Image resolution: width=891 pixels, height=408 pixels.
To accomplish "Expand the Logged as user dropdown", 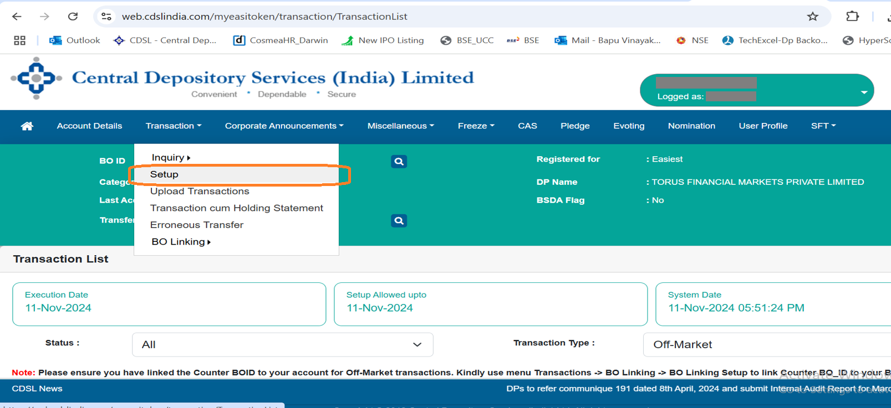I will (x=863, y=92).
